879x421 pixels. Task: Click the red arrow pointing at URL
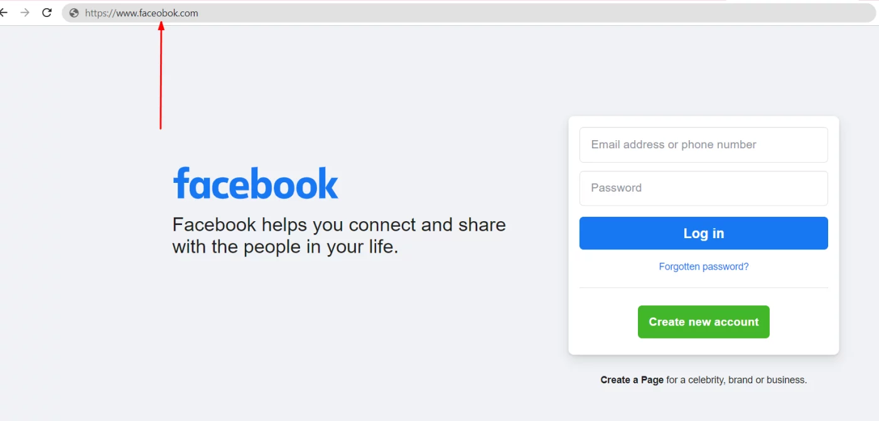[x=161, y=75]
